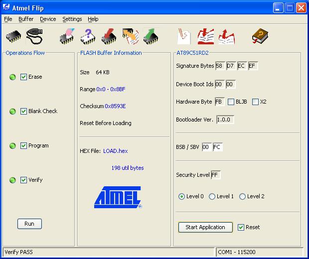Close the Atmel Flip window
This screenshot has width=309, height=259.
[302, 8]
